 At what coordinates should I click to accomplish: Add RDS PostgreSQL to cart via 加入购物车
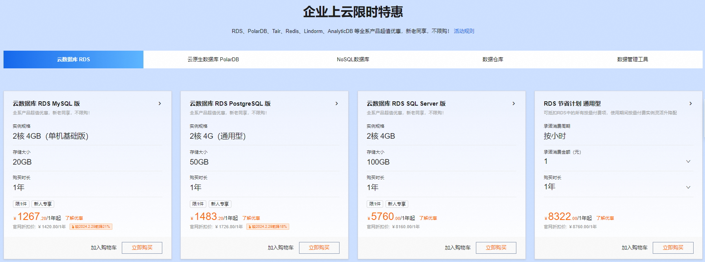(x=281, y=248)
